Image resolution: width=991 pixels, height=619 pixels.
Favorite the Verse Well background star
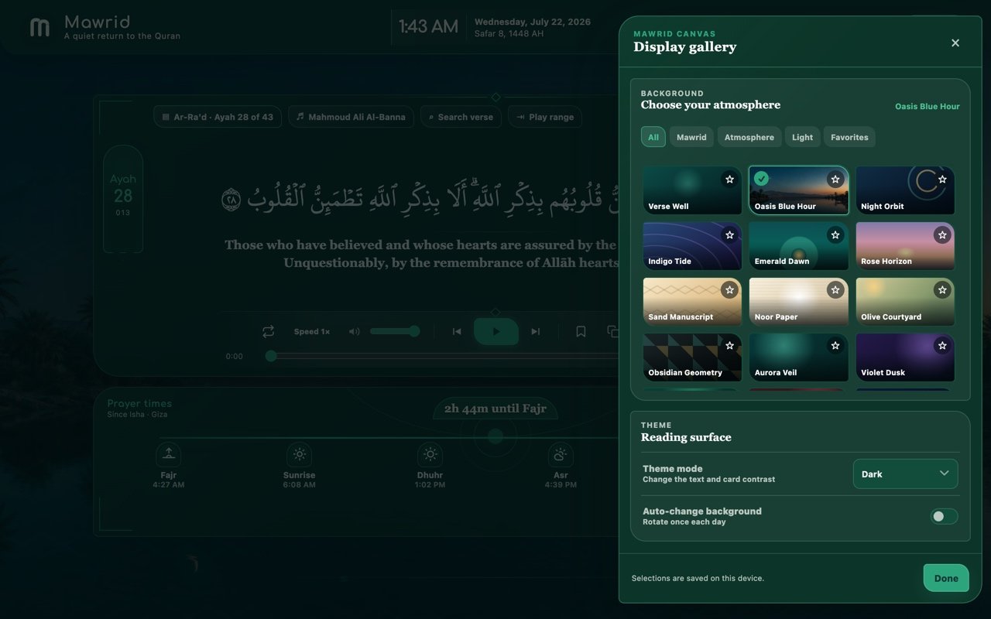(729, 180)
